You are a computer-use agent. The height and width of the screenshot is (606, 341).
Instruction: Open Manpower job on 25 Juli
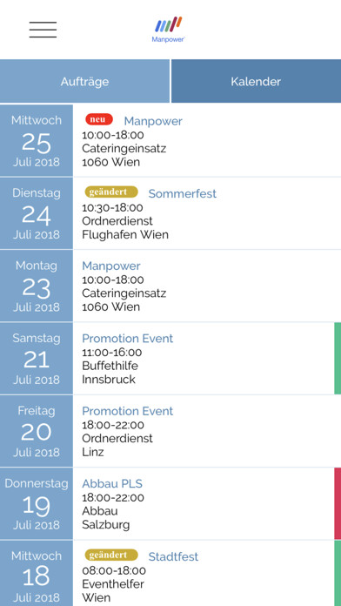[x=153, y=121]
